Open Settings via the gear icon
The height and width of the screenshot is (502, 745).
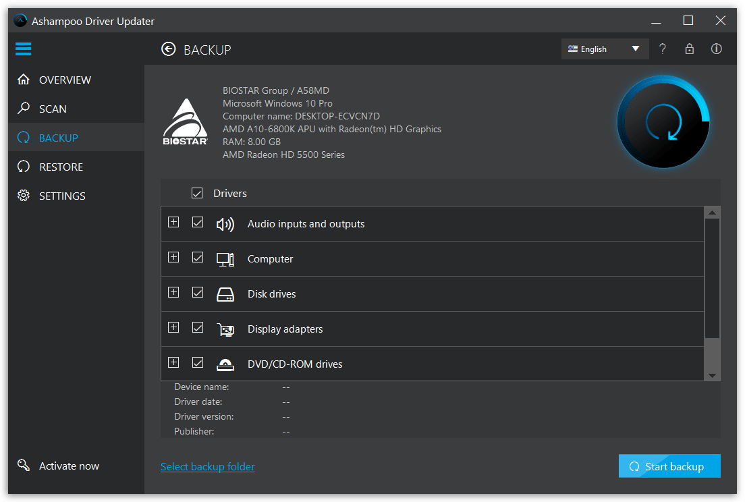click(x=24, y=196)
